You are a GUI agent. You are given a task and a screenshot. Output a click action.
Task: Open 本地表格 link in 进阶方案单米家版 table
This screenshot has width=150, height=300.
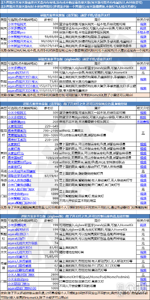click(x=143, y=121)
